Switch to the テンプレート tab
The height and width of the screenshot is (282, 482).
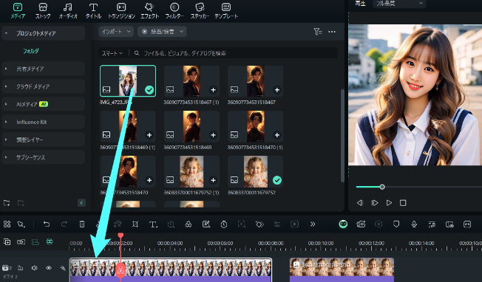[x=226, y=11]
